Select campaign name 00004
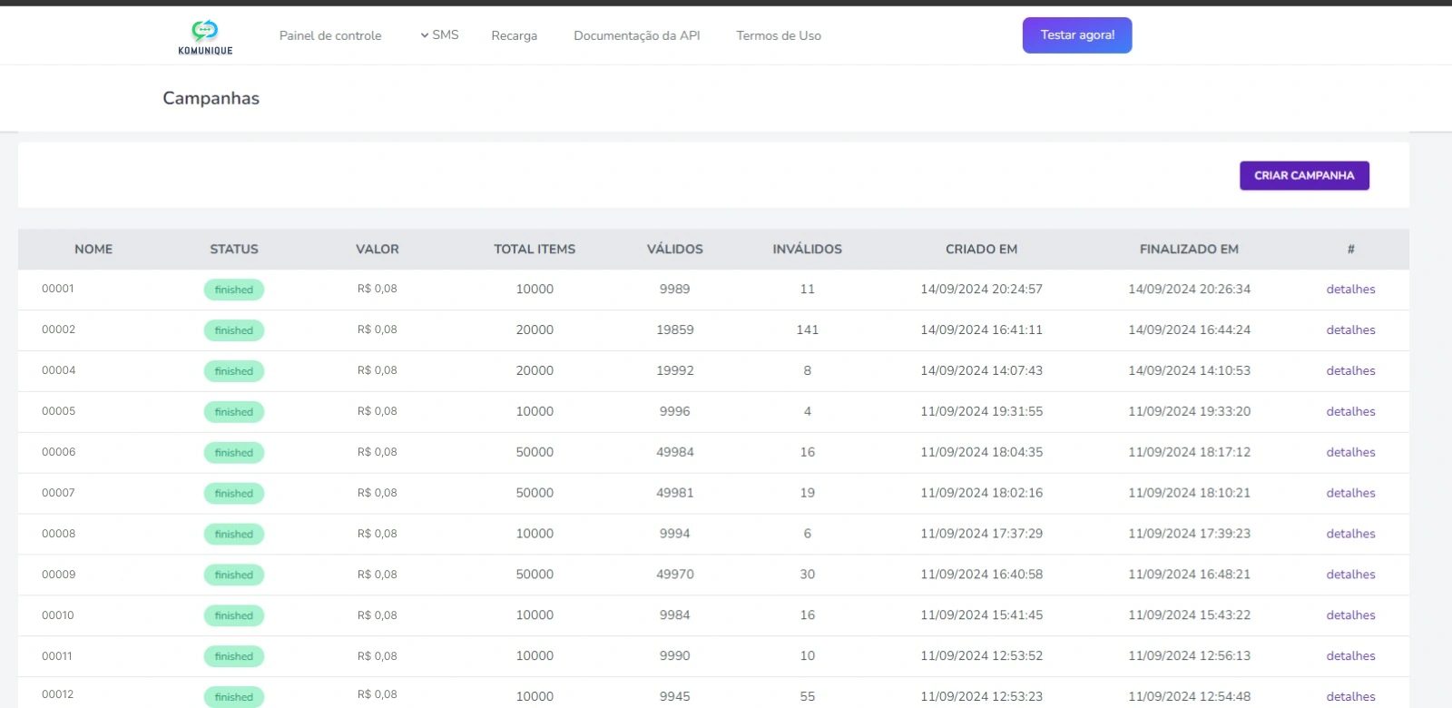The image size is (1452, 708). coord(59,370)
